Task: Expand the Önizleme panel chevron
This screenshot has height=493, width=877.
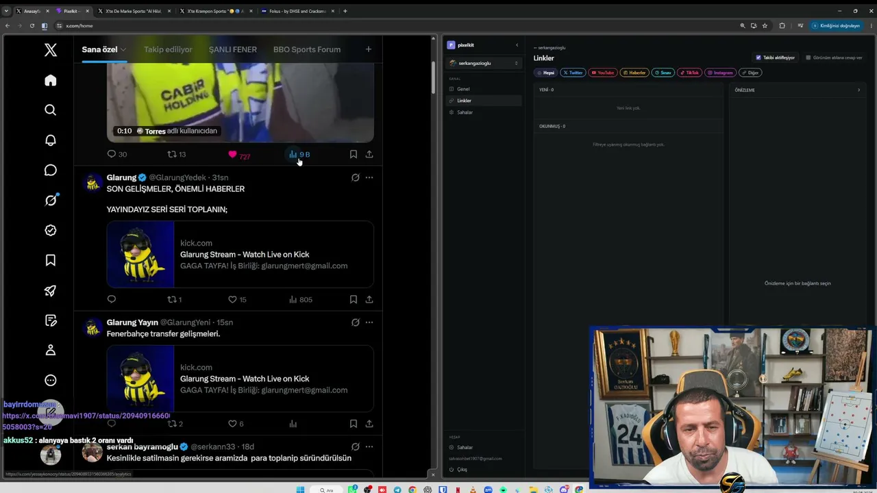Action: [859, 90]
